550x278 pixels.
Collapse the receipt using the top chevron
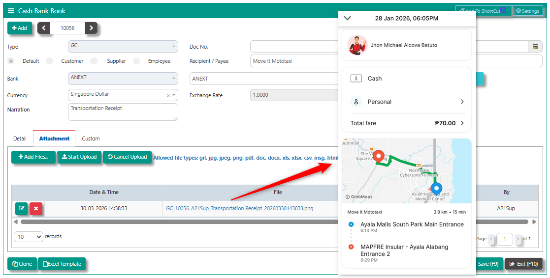[347, 18]
